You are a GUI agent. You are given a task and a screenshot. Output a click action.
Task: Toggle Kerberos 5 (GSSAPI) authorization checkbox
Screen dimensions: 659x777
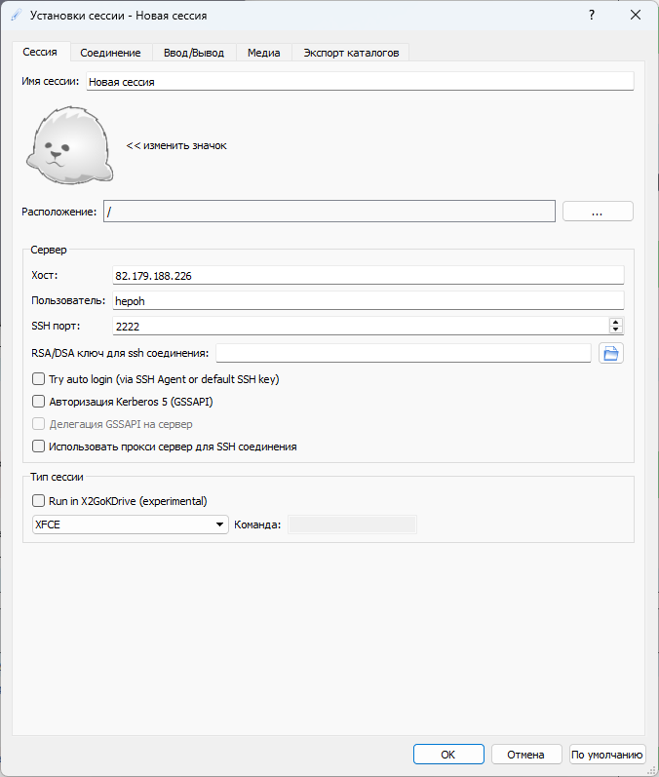(39, 401)
